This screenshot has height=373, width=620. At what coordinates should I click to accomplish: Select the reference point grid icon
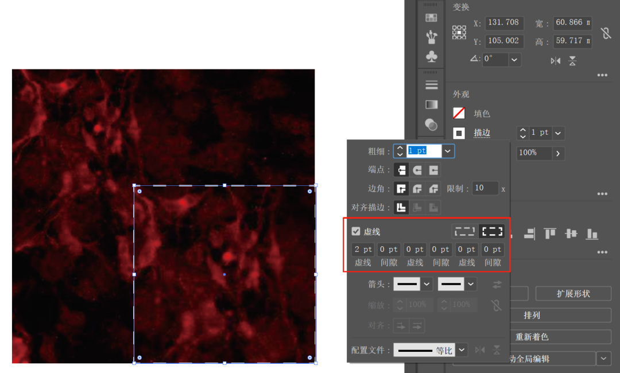pyautogui.click(x=459, y=32)
